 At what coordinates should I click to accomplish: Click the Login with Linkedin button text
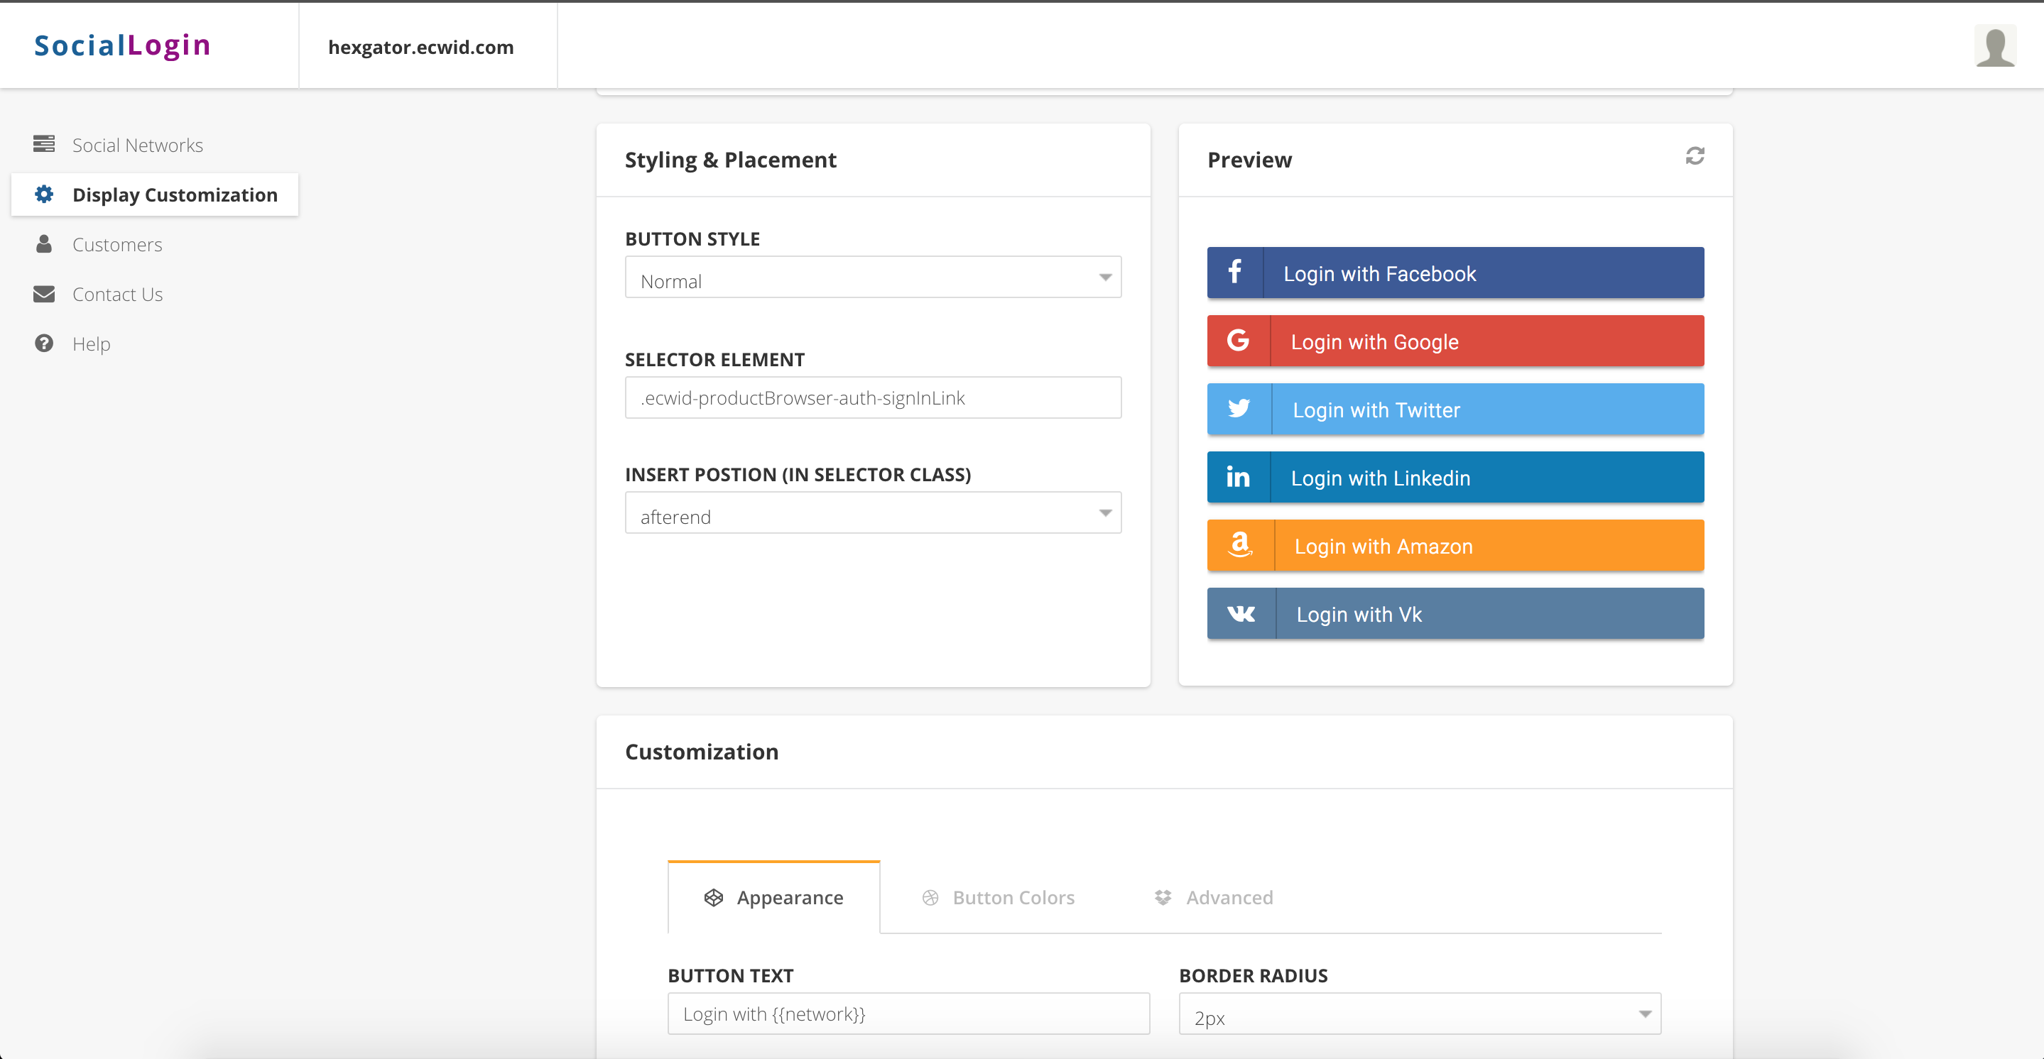(x=1381, y=478)
